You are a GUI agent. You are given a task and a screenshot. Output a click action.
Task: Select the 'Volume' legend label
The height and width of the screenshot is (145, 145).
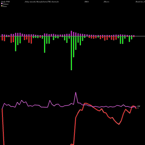(x=6, y=4)
